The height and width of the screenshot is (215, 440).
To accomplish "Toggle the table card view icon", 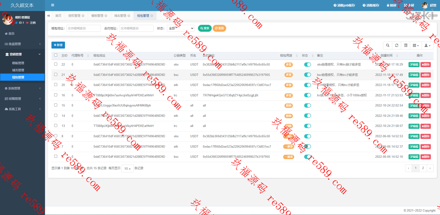I will (406, 45).
